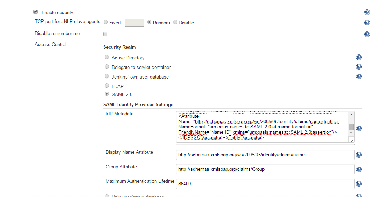
Task: Open help icon for Group Attribute
Action: tap(359, 169)
